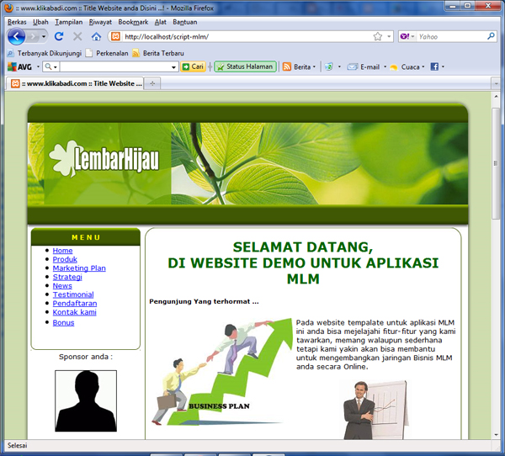Open the E-mail envelope button in AVG toolbar

coord(353,66)
